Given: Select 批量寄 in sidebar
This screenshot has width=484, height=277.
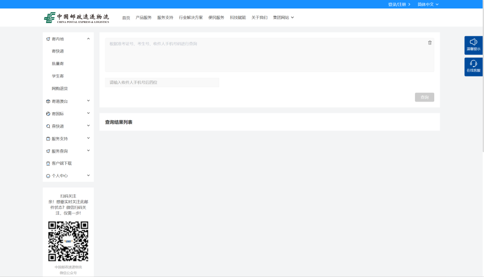Looking at the screenshot, I should pos(58,64).
